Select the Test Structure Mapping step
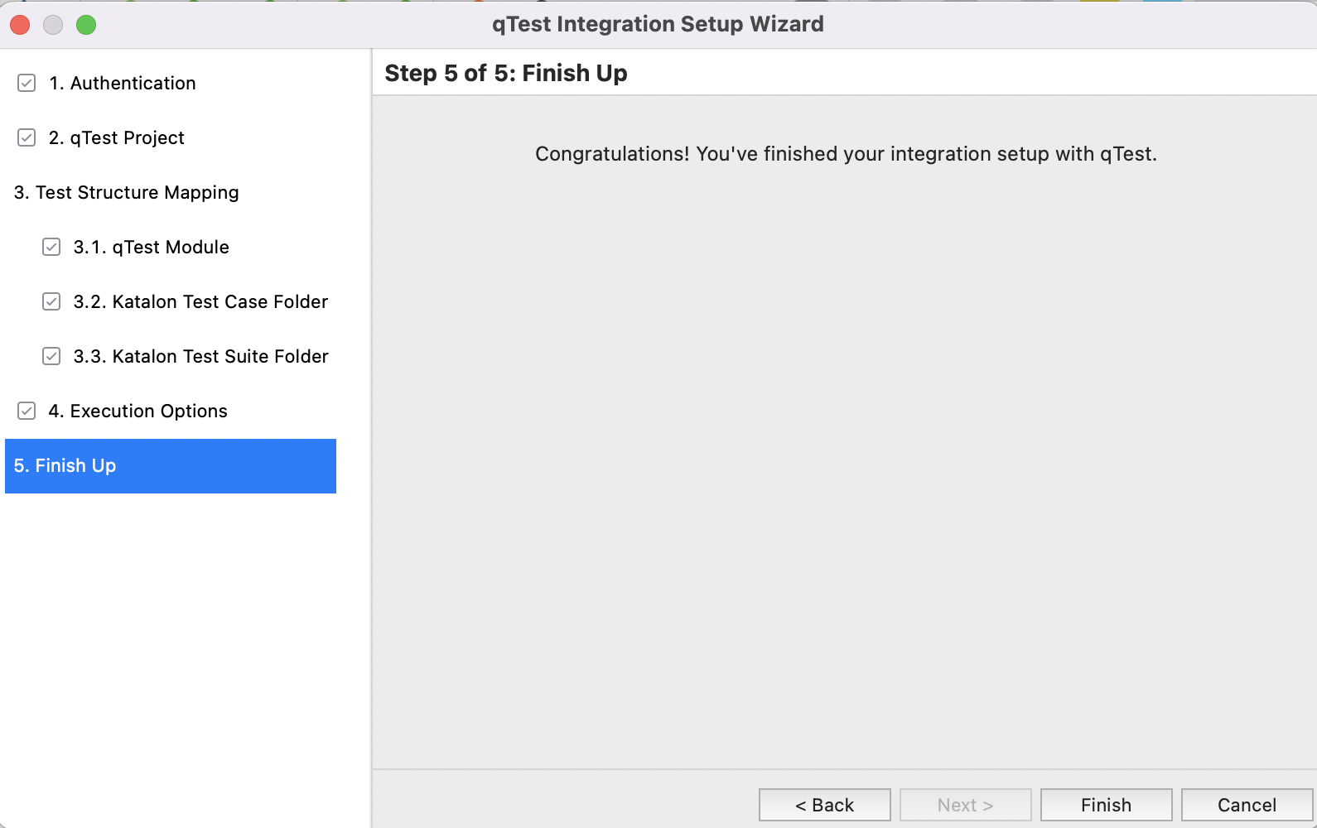This screenshot has width=1317, height=828. [126, 192]
